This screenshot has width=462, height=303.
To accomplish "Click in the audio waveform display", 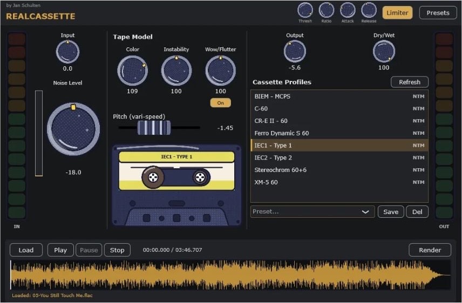I will [x=230, y=275].
